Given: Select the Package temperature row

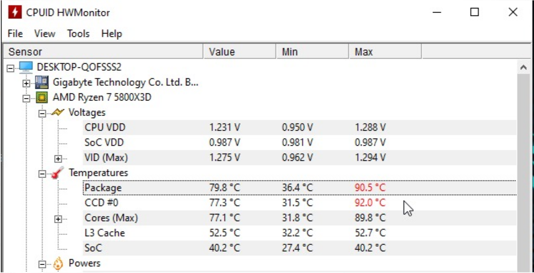Looking at the screenshot, I should (x=300, y=188).
